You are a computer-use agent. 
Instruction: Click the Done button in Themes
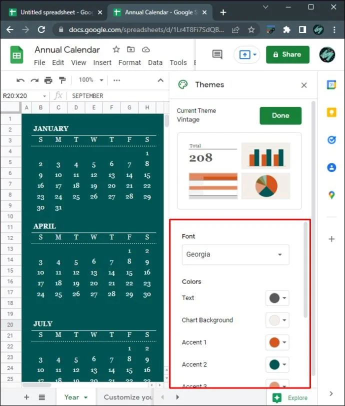pyautogui.click(x=280, y=115)
